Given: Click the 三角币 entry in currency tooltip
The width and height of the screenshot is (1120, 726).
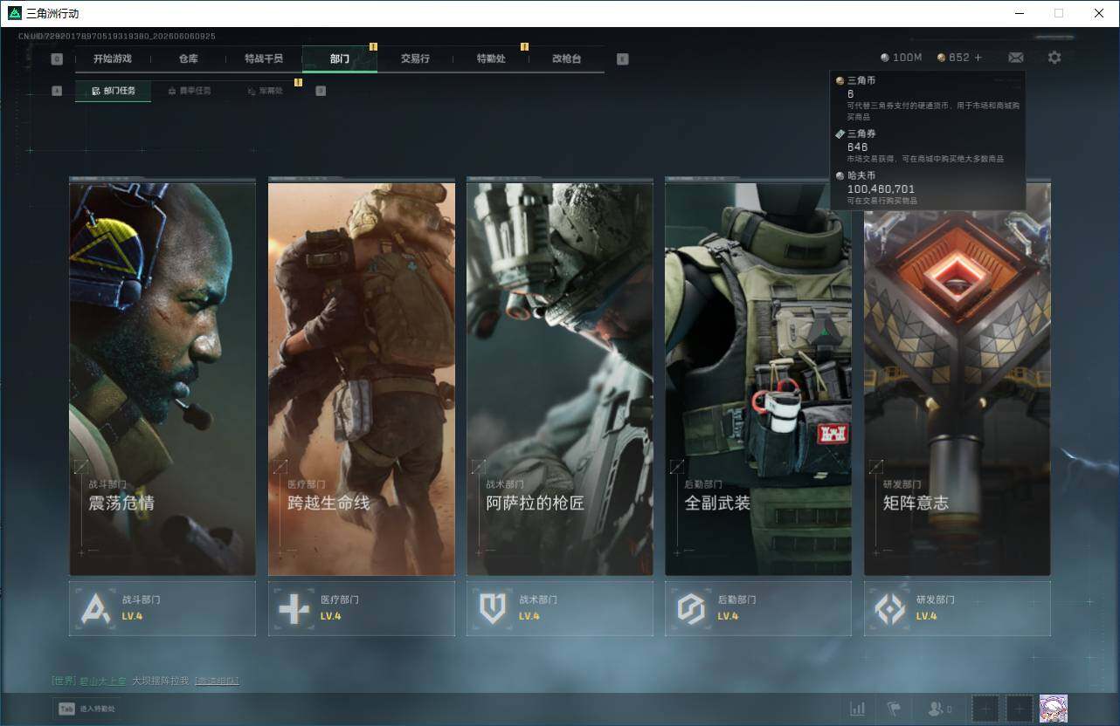Looking at the screenshot, I should pyautogui.click(x=927, y=98).
